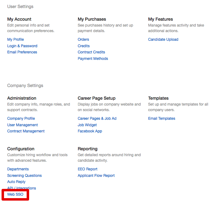Open the Credits link

coord(84,46)
